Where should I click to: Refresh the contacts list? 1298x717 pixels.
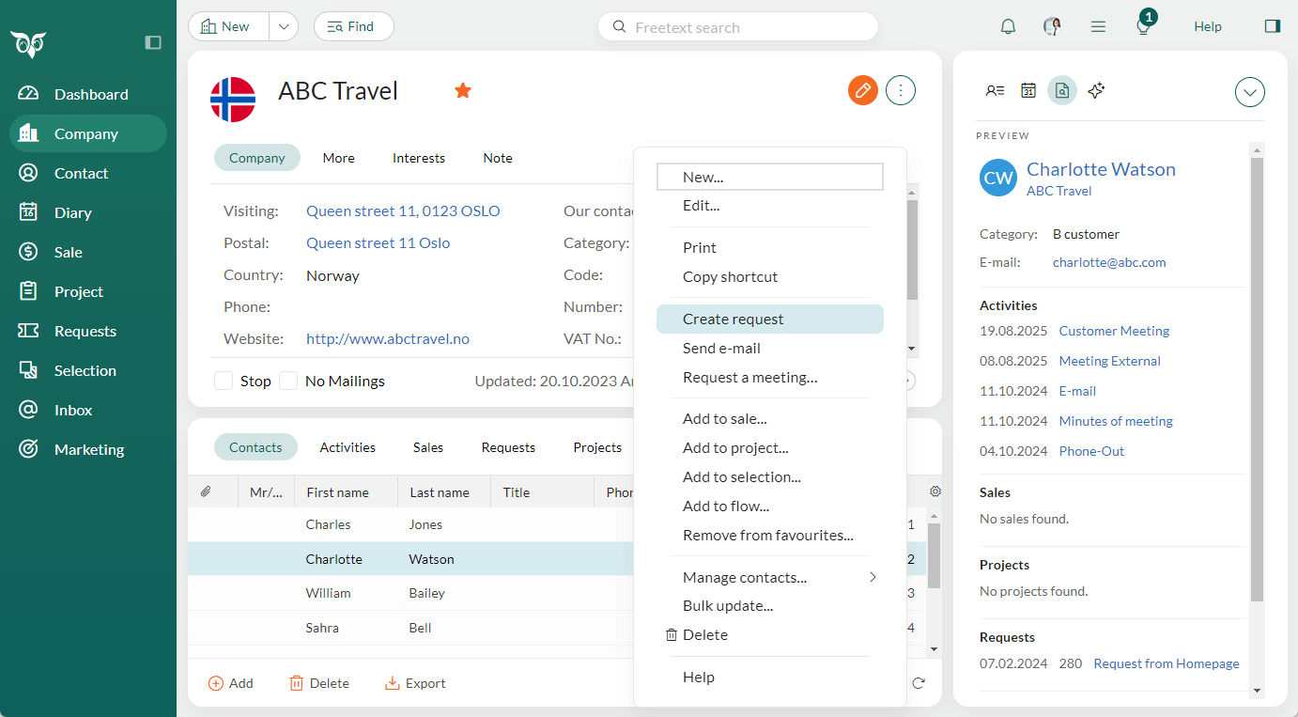919,683
